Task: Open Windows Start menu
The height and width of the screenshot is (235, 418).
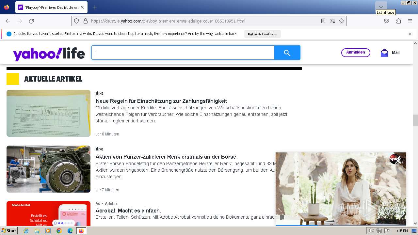Action: click(x=9, y=231)
